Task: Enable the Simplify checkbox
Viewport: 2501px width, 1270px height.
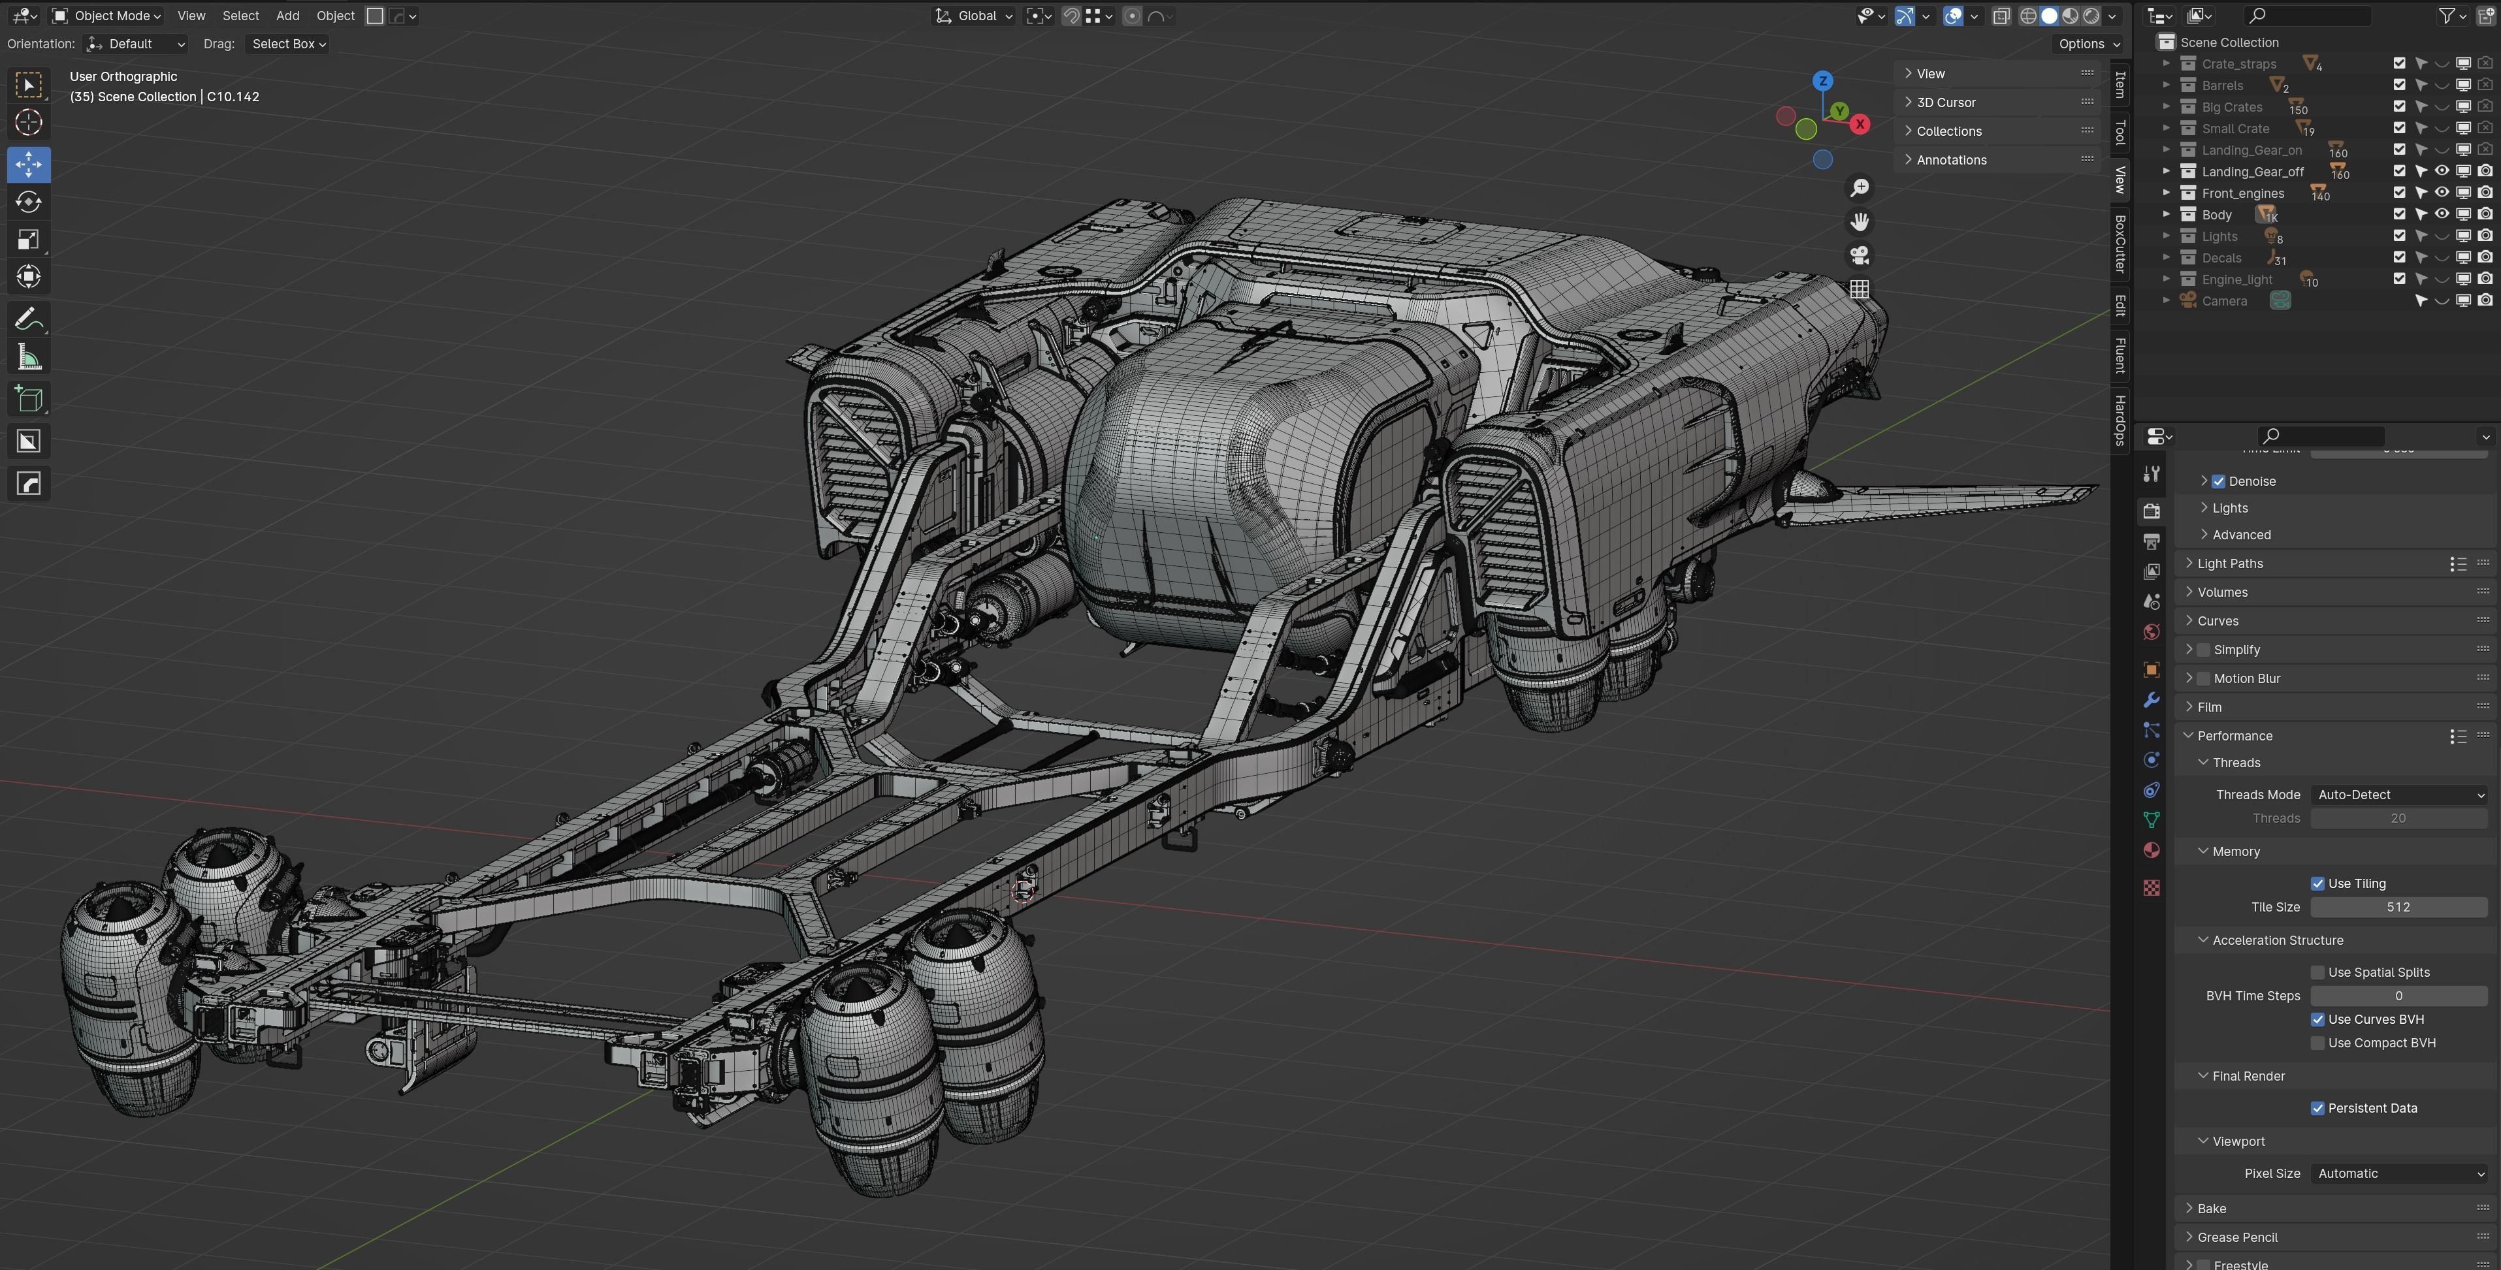Action: [2203, 650]
